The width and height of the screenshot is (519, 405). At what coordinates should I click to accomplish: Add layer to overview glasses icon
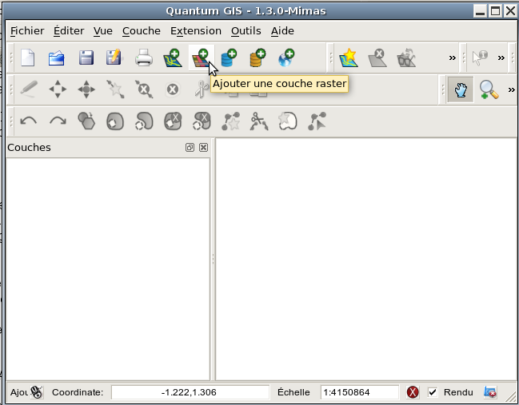click(x=406, y=58)
